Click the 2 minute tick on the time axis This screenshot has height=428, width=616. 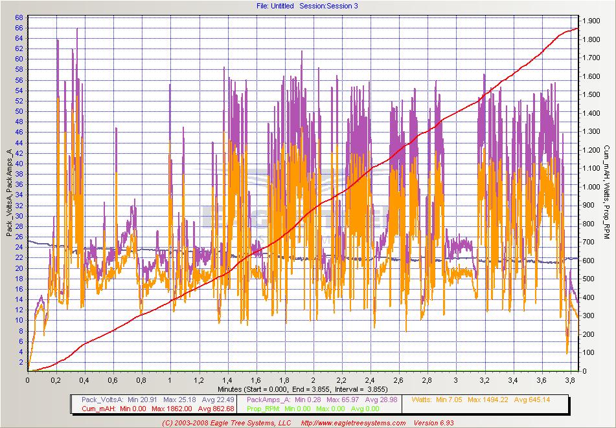313,381
